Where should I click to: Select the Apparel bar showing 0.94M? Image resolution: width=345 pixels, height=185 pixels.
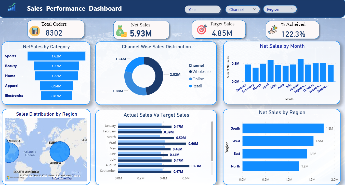pos(56,86)
